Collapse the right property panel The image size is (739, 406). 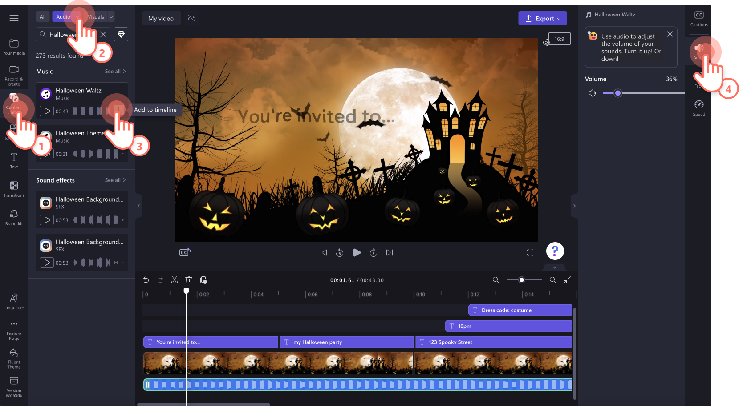pyautogui.click(x=574, y=206)
